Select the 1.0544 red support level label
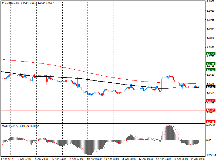 coord(211,101)
